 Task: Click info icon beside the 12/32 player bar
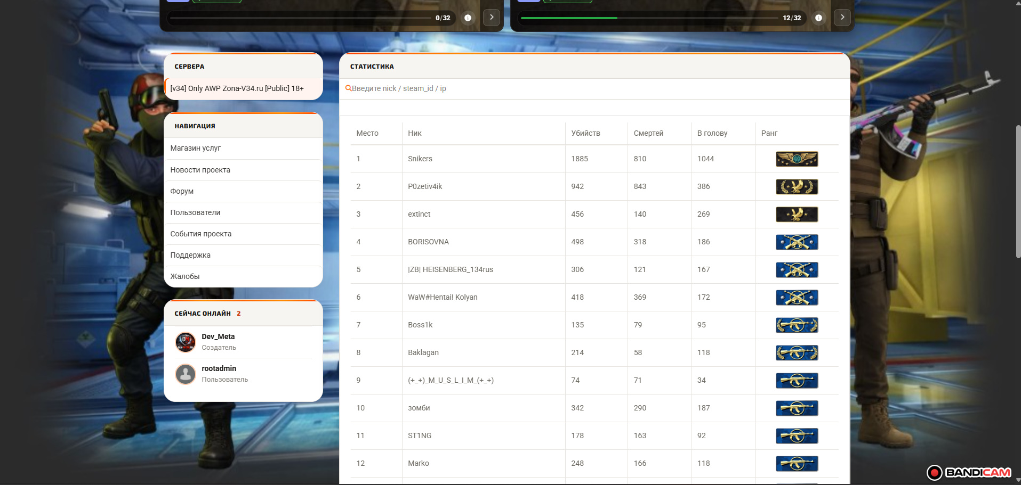coord(818,18)
